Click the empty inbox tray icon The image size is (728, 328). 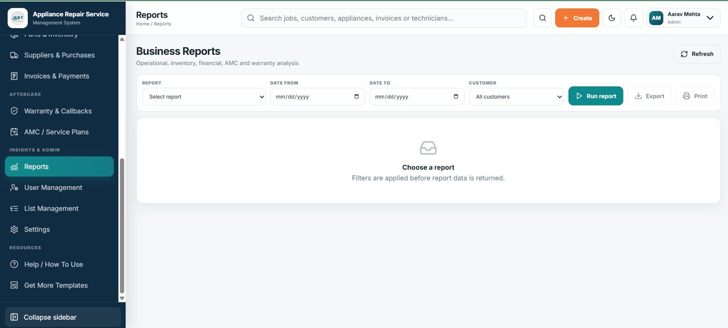pyautogui.click(x=428, y=148)
